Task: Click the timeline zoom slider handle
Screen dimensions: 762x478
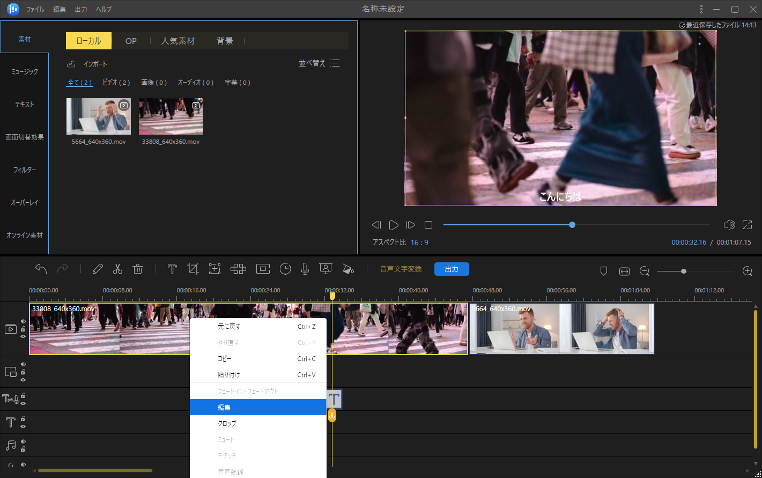Action: [684, 271]
